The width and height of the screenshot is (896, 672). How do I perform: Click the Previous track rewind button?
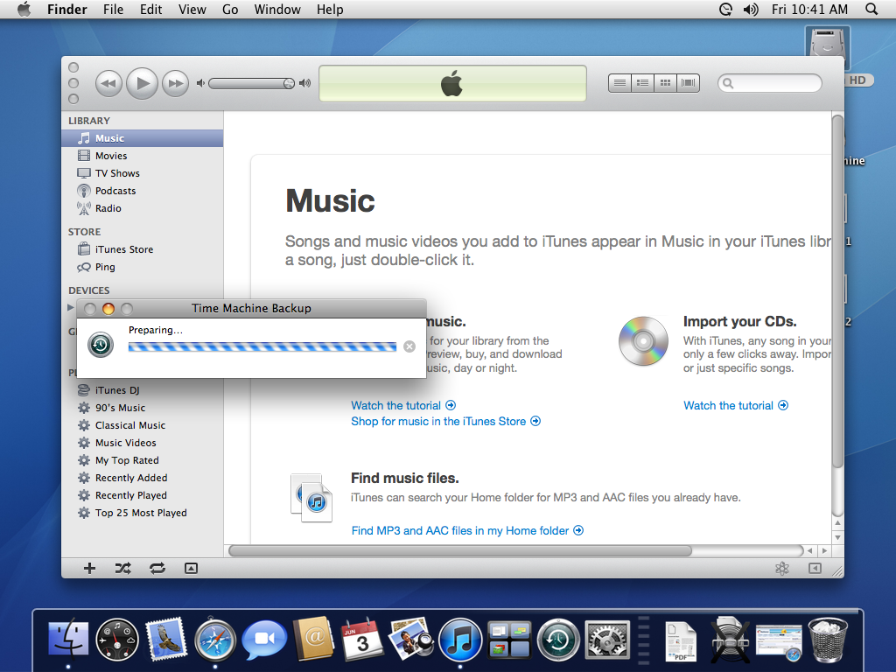(108, 83)
